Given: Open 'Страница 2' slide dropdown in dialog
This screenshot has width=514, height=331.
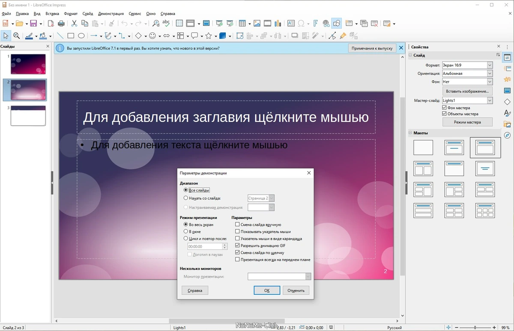Looking at the screenshot, I should 261,198.
